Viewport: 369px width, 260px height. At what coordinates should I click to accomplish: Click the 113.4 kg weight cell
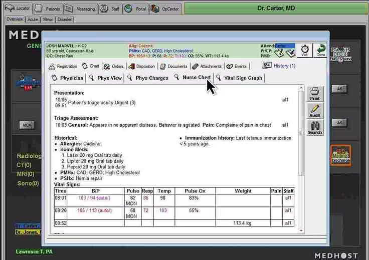[242, 223]
